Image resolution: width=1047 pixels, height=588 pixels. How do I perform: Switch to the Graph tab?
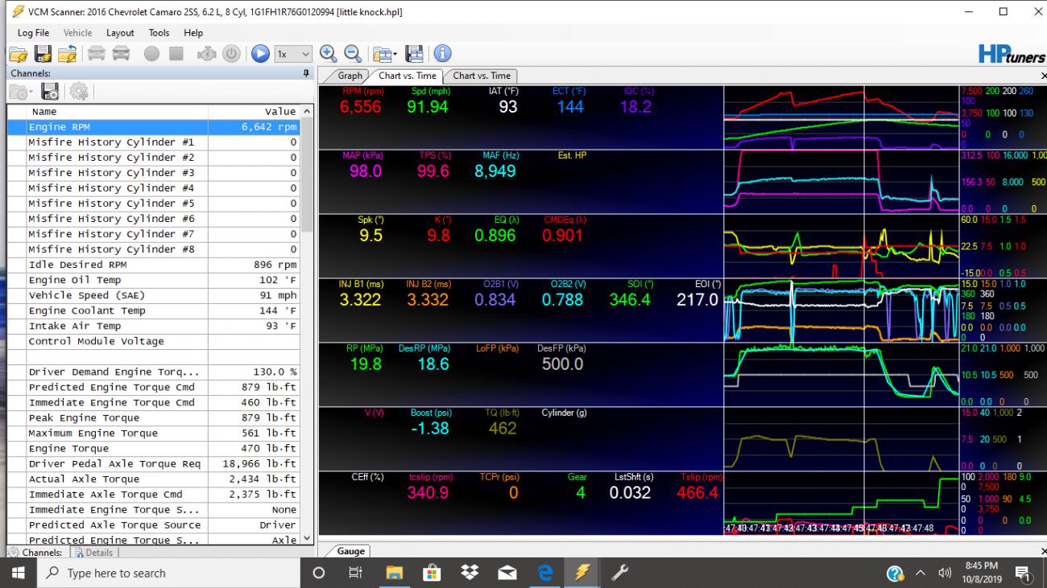pos(349,76)
